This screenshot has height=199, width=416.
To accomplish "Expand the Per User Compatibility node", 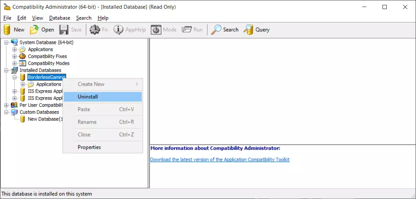I will 6,105.
